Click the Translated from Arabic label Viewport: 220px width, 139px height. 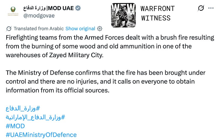tap(38, 29)
